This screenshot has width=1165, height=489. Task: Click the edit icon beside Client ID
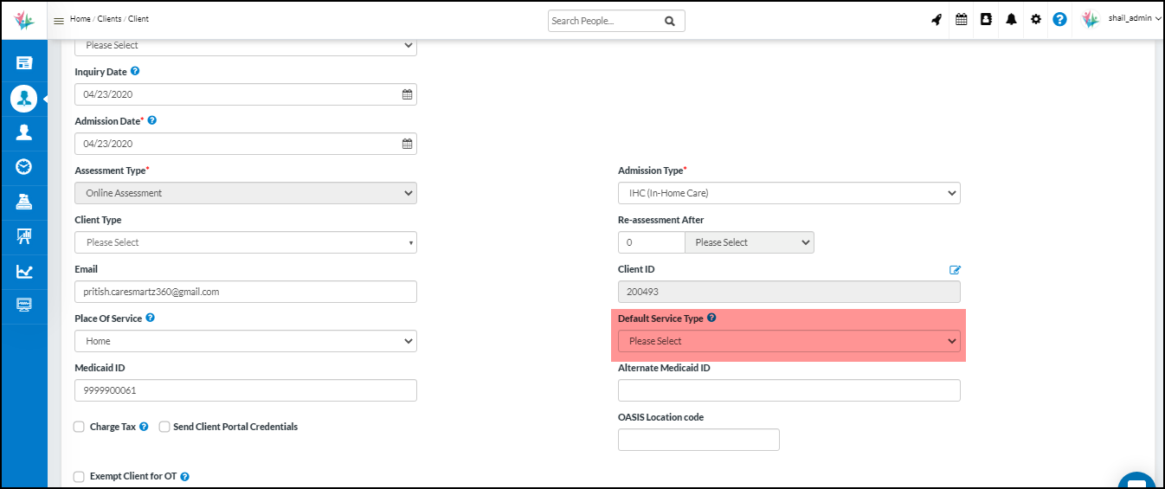pos(955,270)
